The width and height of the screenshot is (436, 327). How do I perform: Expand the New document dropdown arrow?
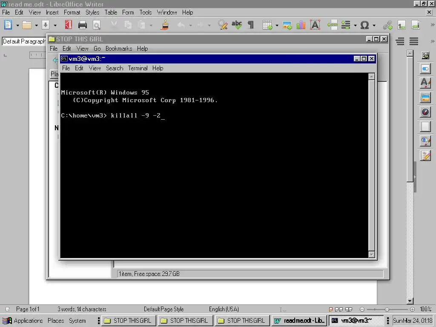pos(17,25)
